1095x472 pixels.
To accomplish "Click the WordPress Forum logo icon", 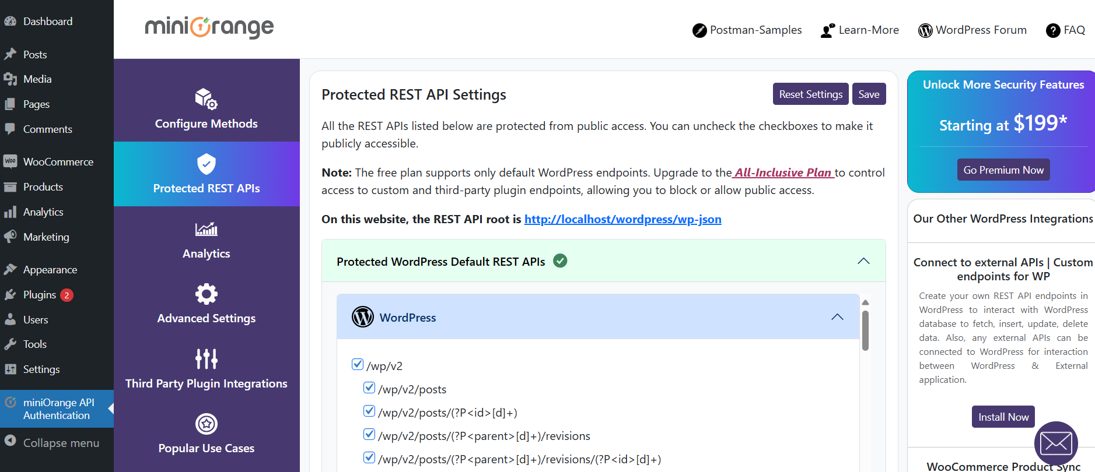I will [925, 30].
